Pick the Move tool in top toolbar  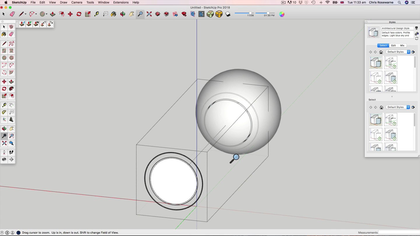click(x=70, y=14)
